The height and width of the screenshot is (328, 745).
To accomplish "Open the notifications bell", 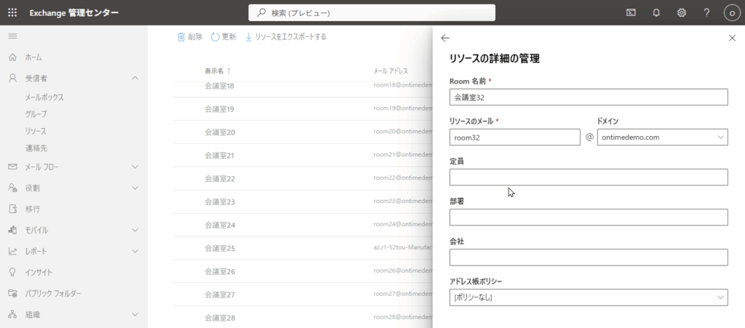I will pyautogui.click(x=656, y=12).
